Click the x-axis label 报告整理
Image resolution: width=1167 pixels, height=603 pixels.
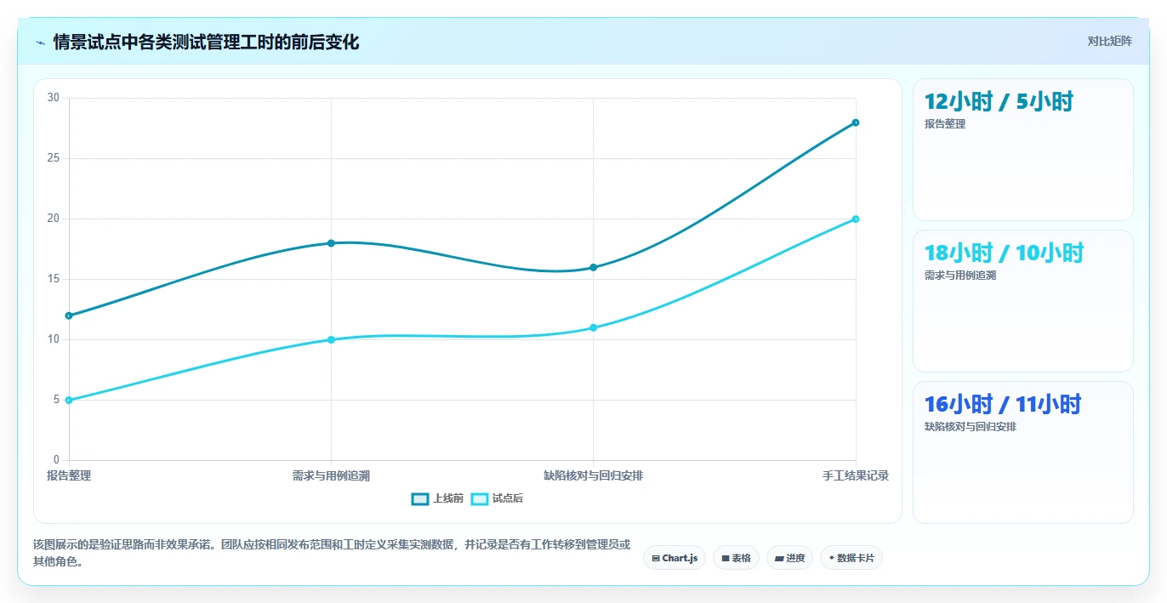point(69,475)
